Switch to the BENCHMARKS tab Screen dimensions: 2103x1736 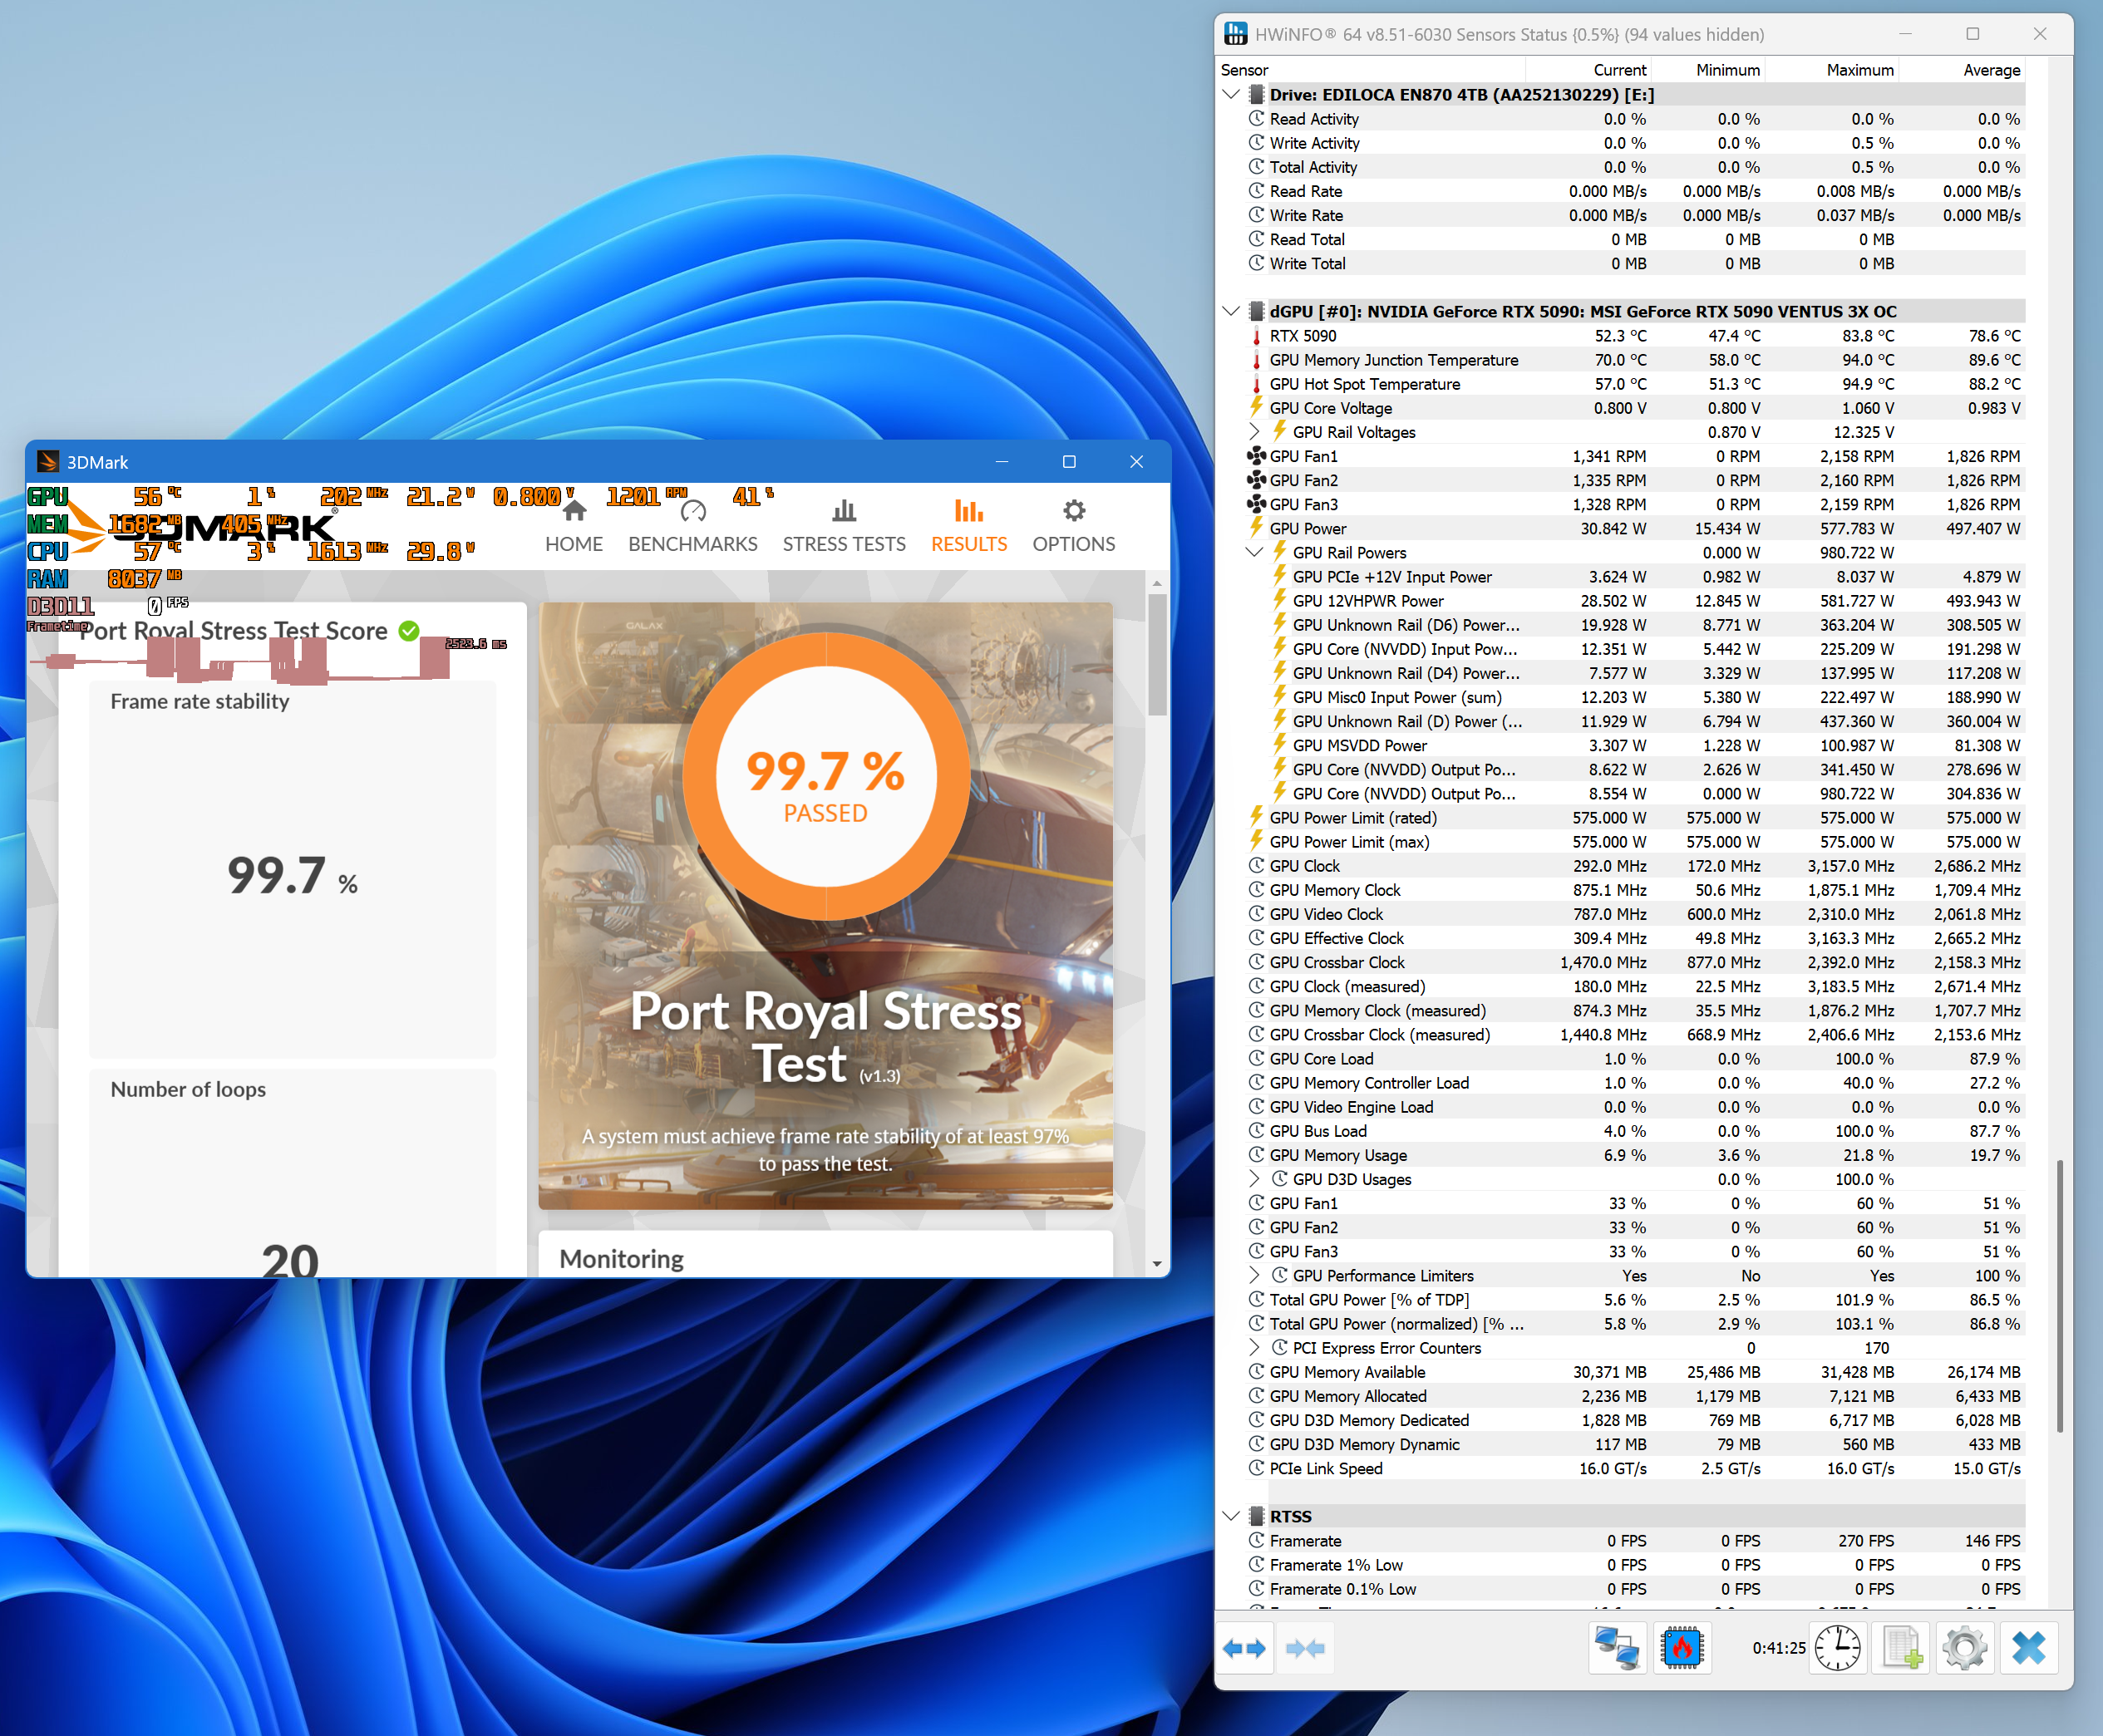coord(693,527)
